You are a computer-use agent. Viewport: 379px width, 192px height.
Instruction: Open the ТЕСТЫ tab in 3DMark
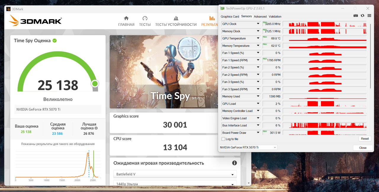pyautogui.click(x=145, y=22)
